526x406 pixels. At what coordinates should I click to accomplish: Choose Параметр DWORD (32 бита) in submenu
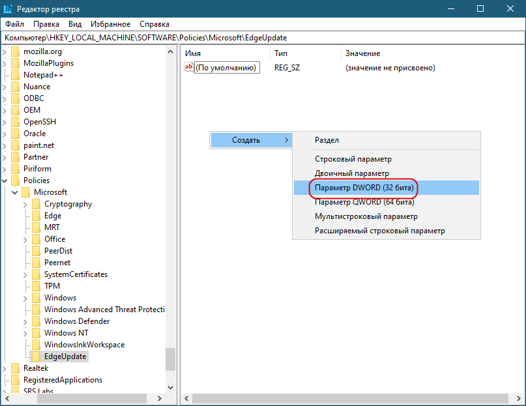386,188
